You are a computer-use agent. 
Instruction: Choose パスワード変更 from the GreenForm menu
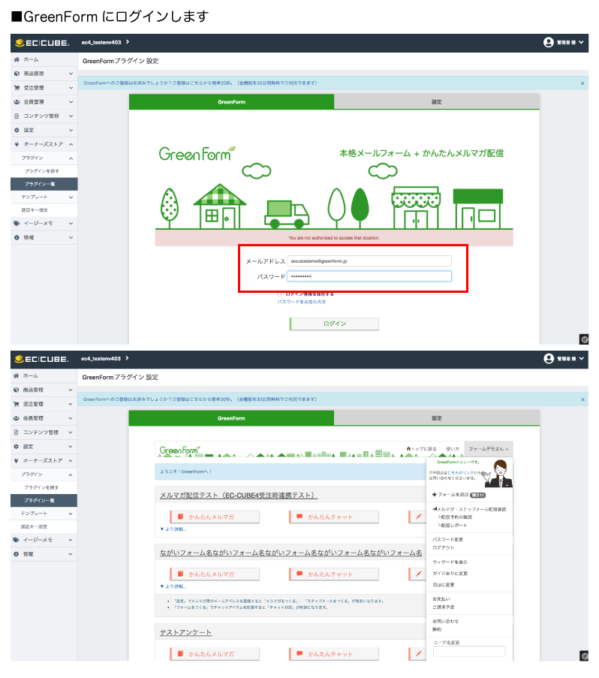pos(447,539)
